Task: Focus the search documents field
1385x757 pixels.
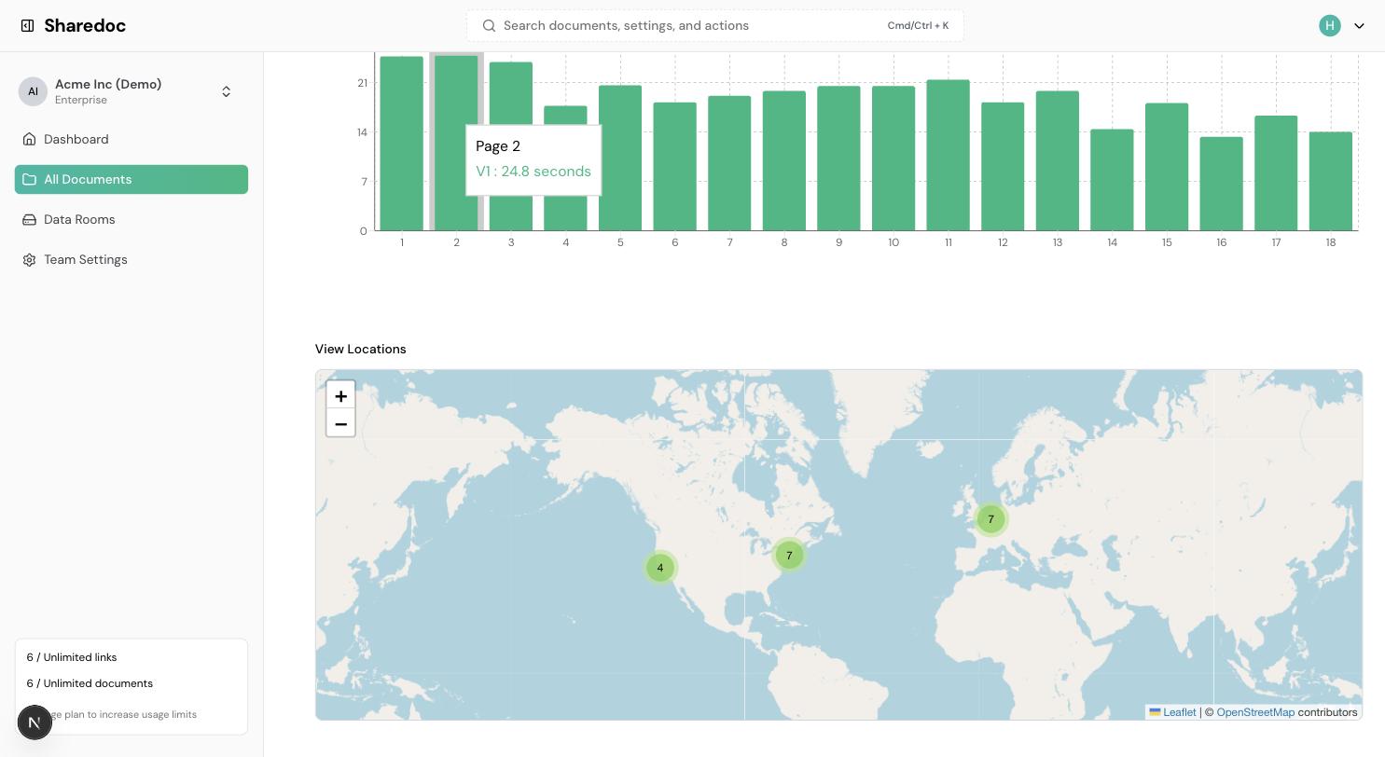Action: pos(715,26)
